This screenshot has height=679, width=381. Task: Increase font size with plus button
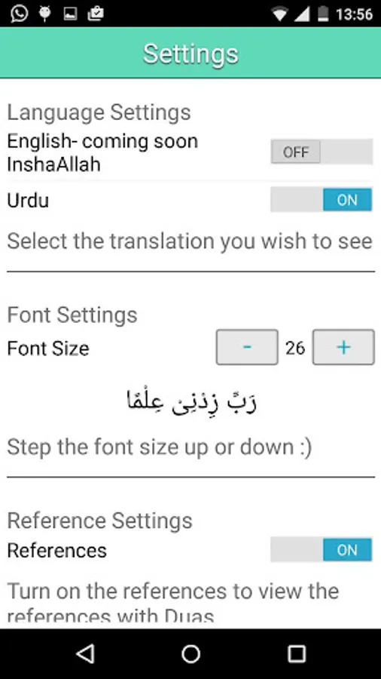[343, 347]
